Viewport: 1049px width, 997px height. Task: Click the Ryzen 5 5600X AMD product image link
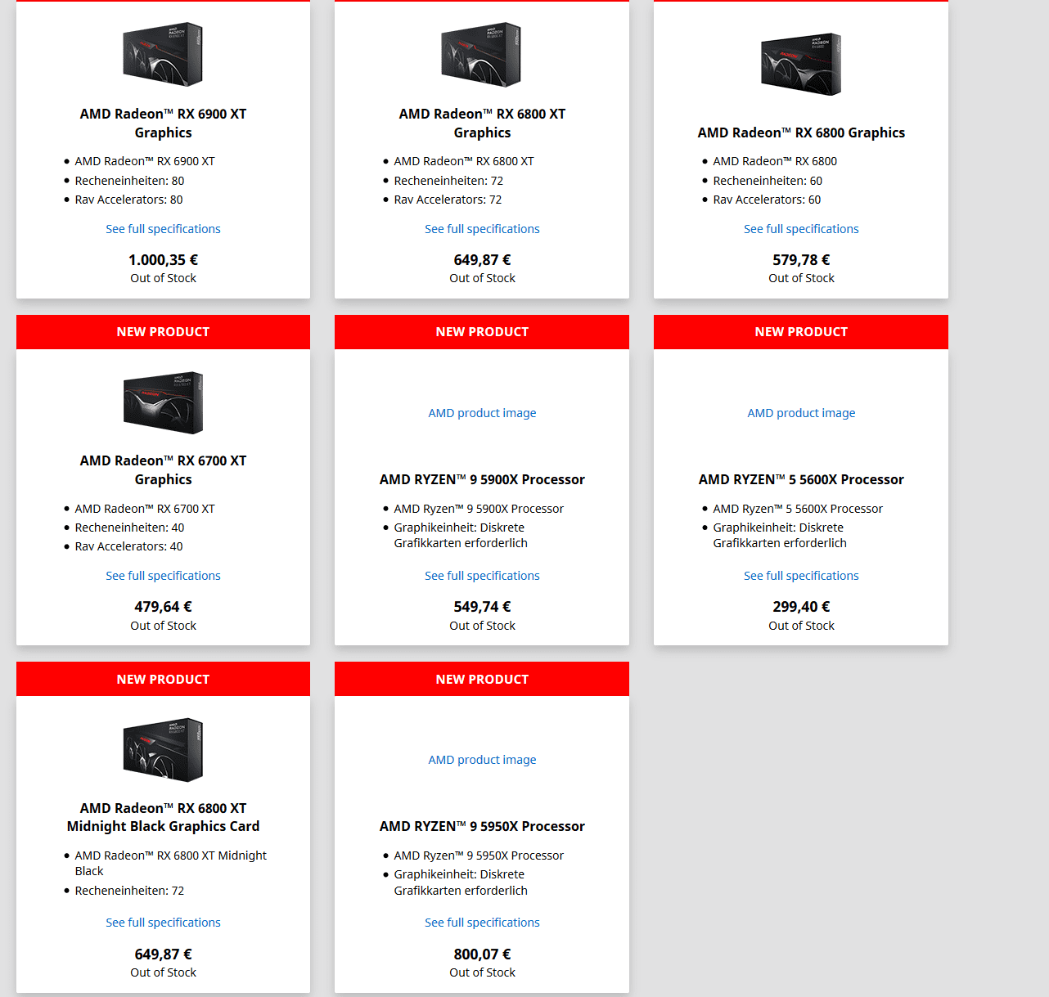coord(801,413)
